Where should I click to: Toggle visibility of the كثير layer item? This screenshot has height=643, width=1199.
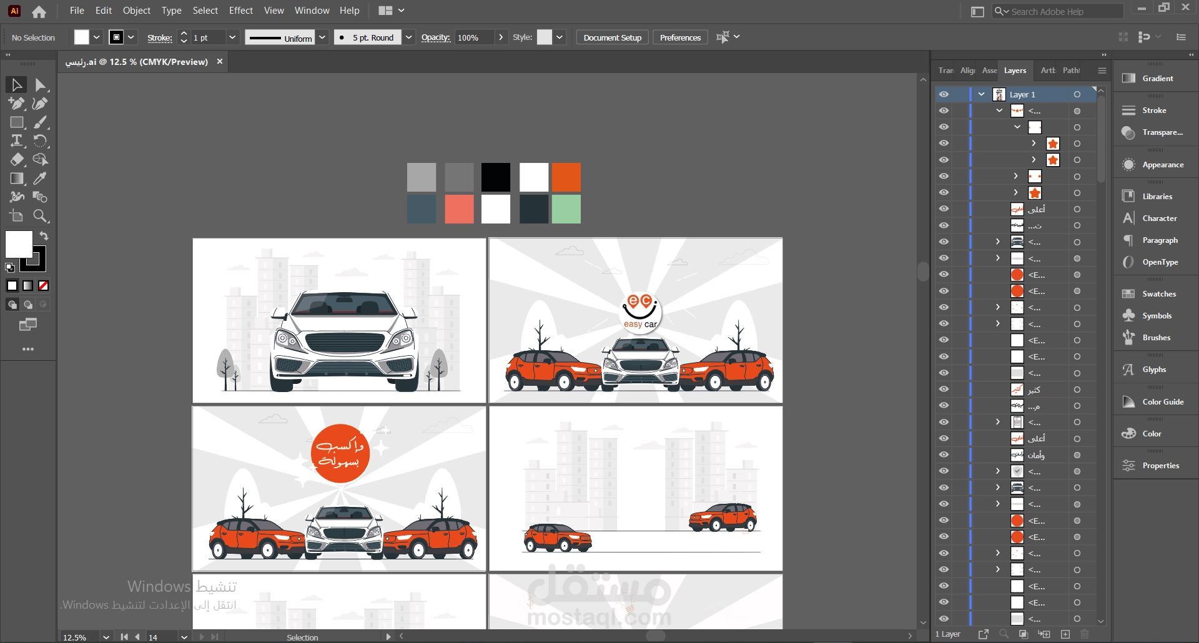[944, 390]
